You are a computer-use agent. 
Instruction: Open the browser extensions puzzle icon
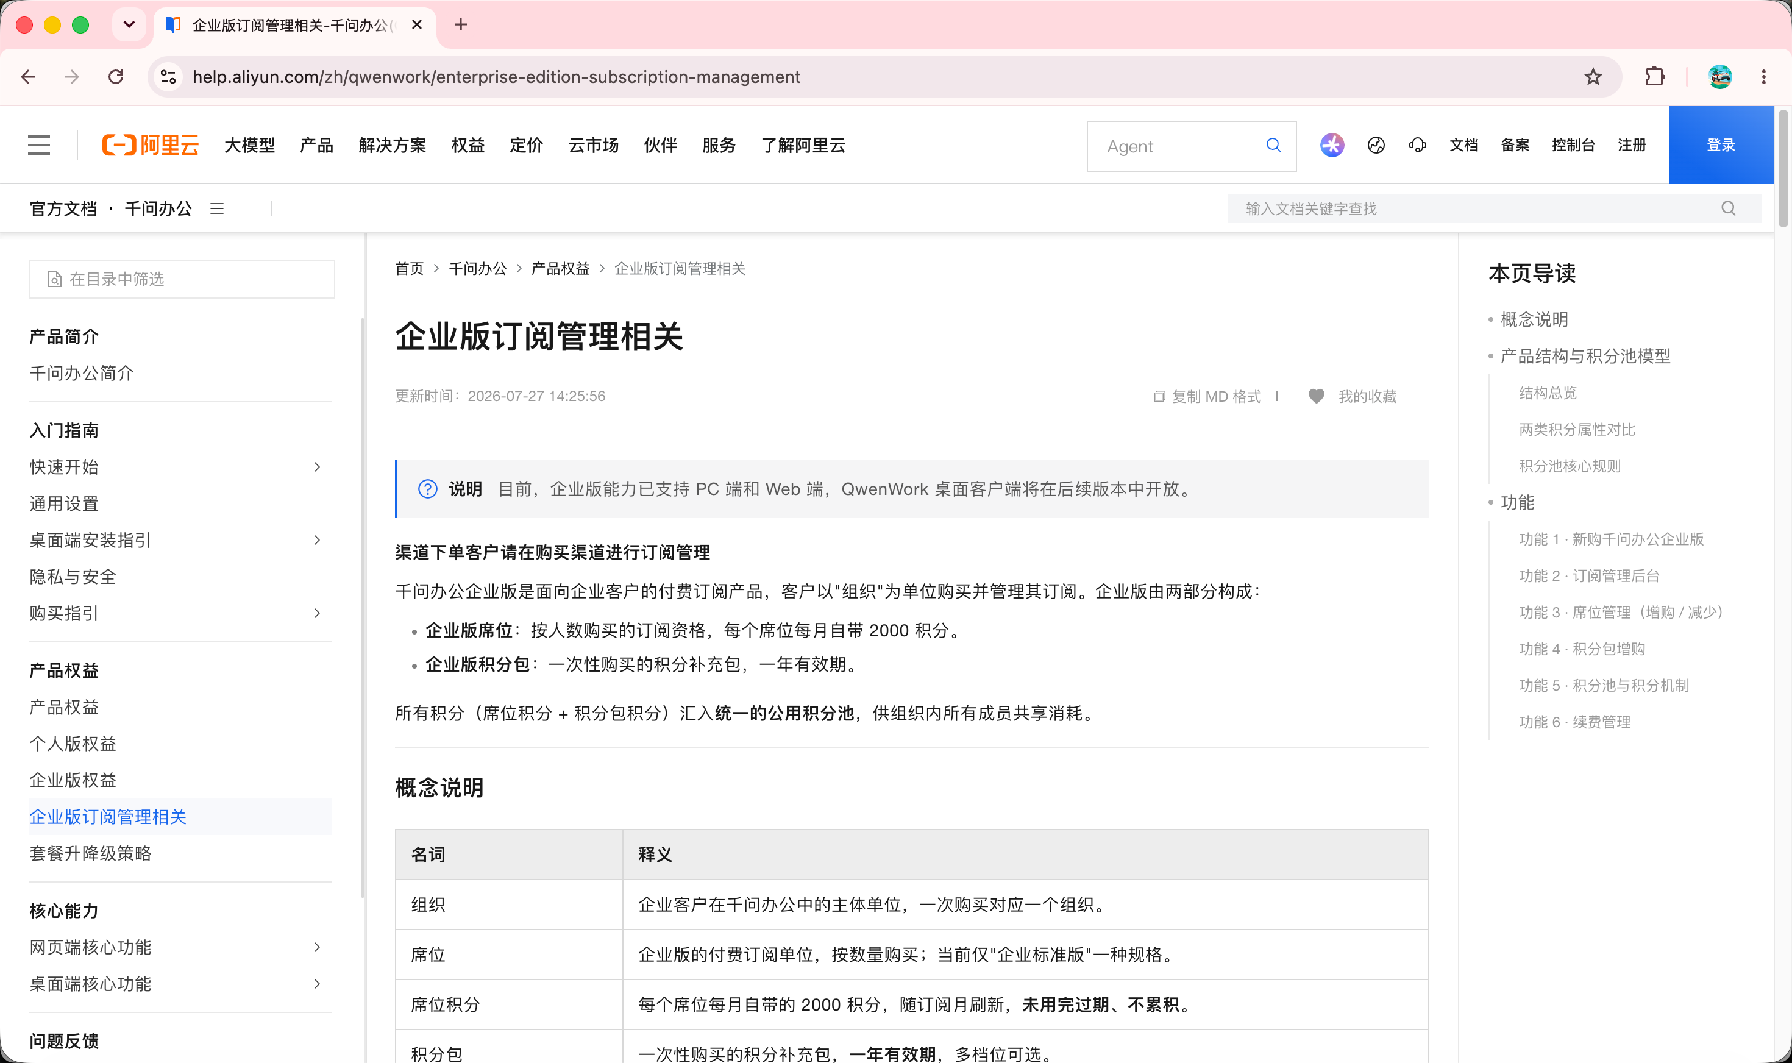1654,77
